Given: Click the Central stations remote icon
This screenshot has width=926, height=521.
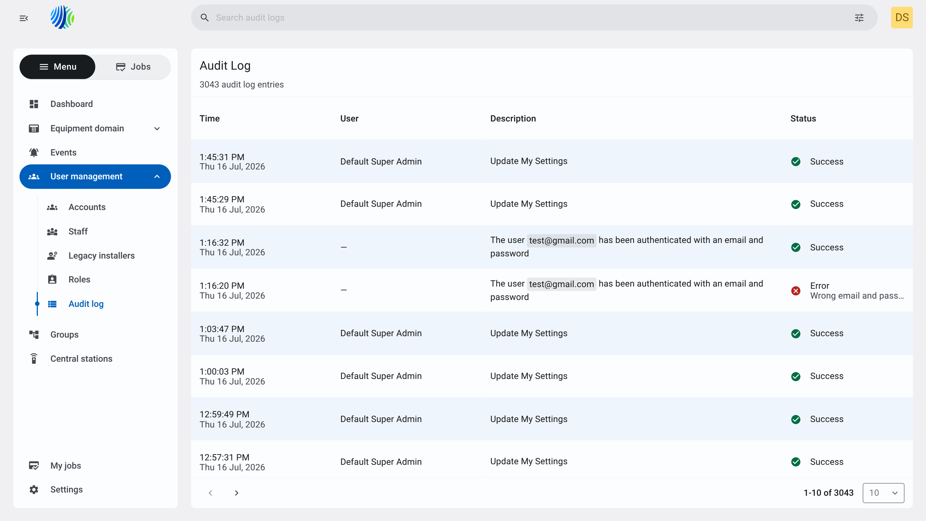Looking at the screenshot, I should point(34,359).
